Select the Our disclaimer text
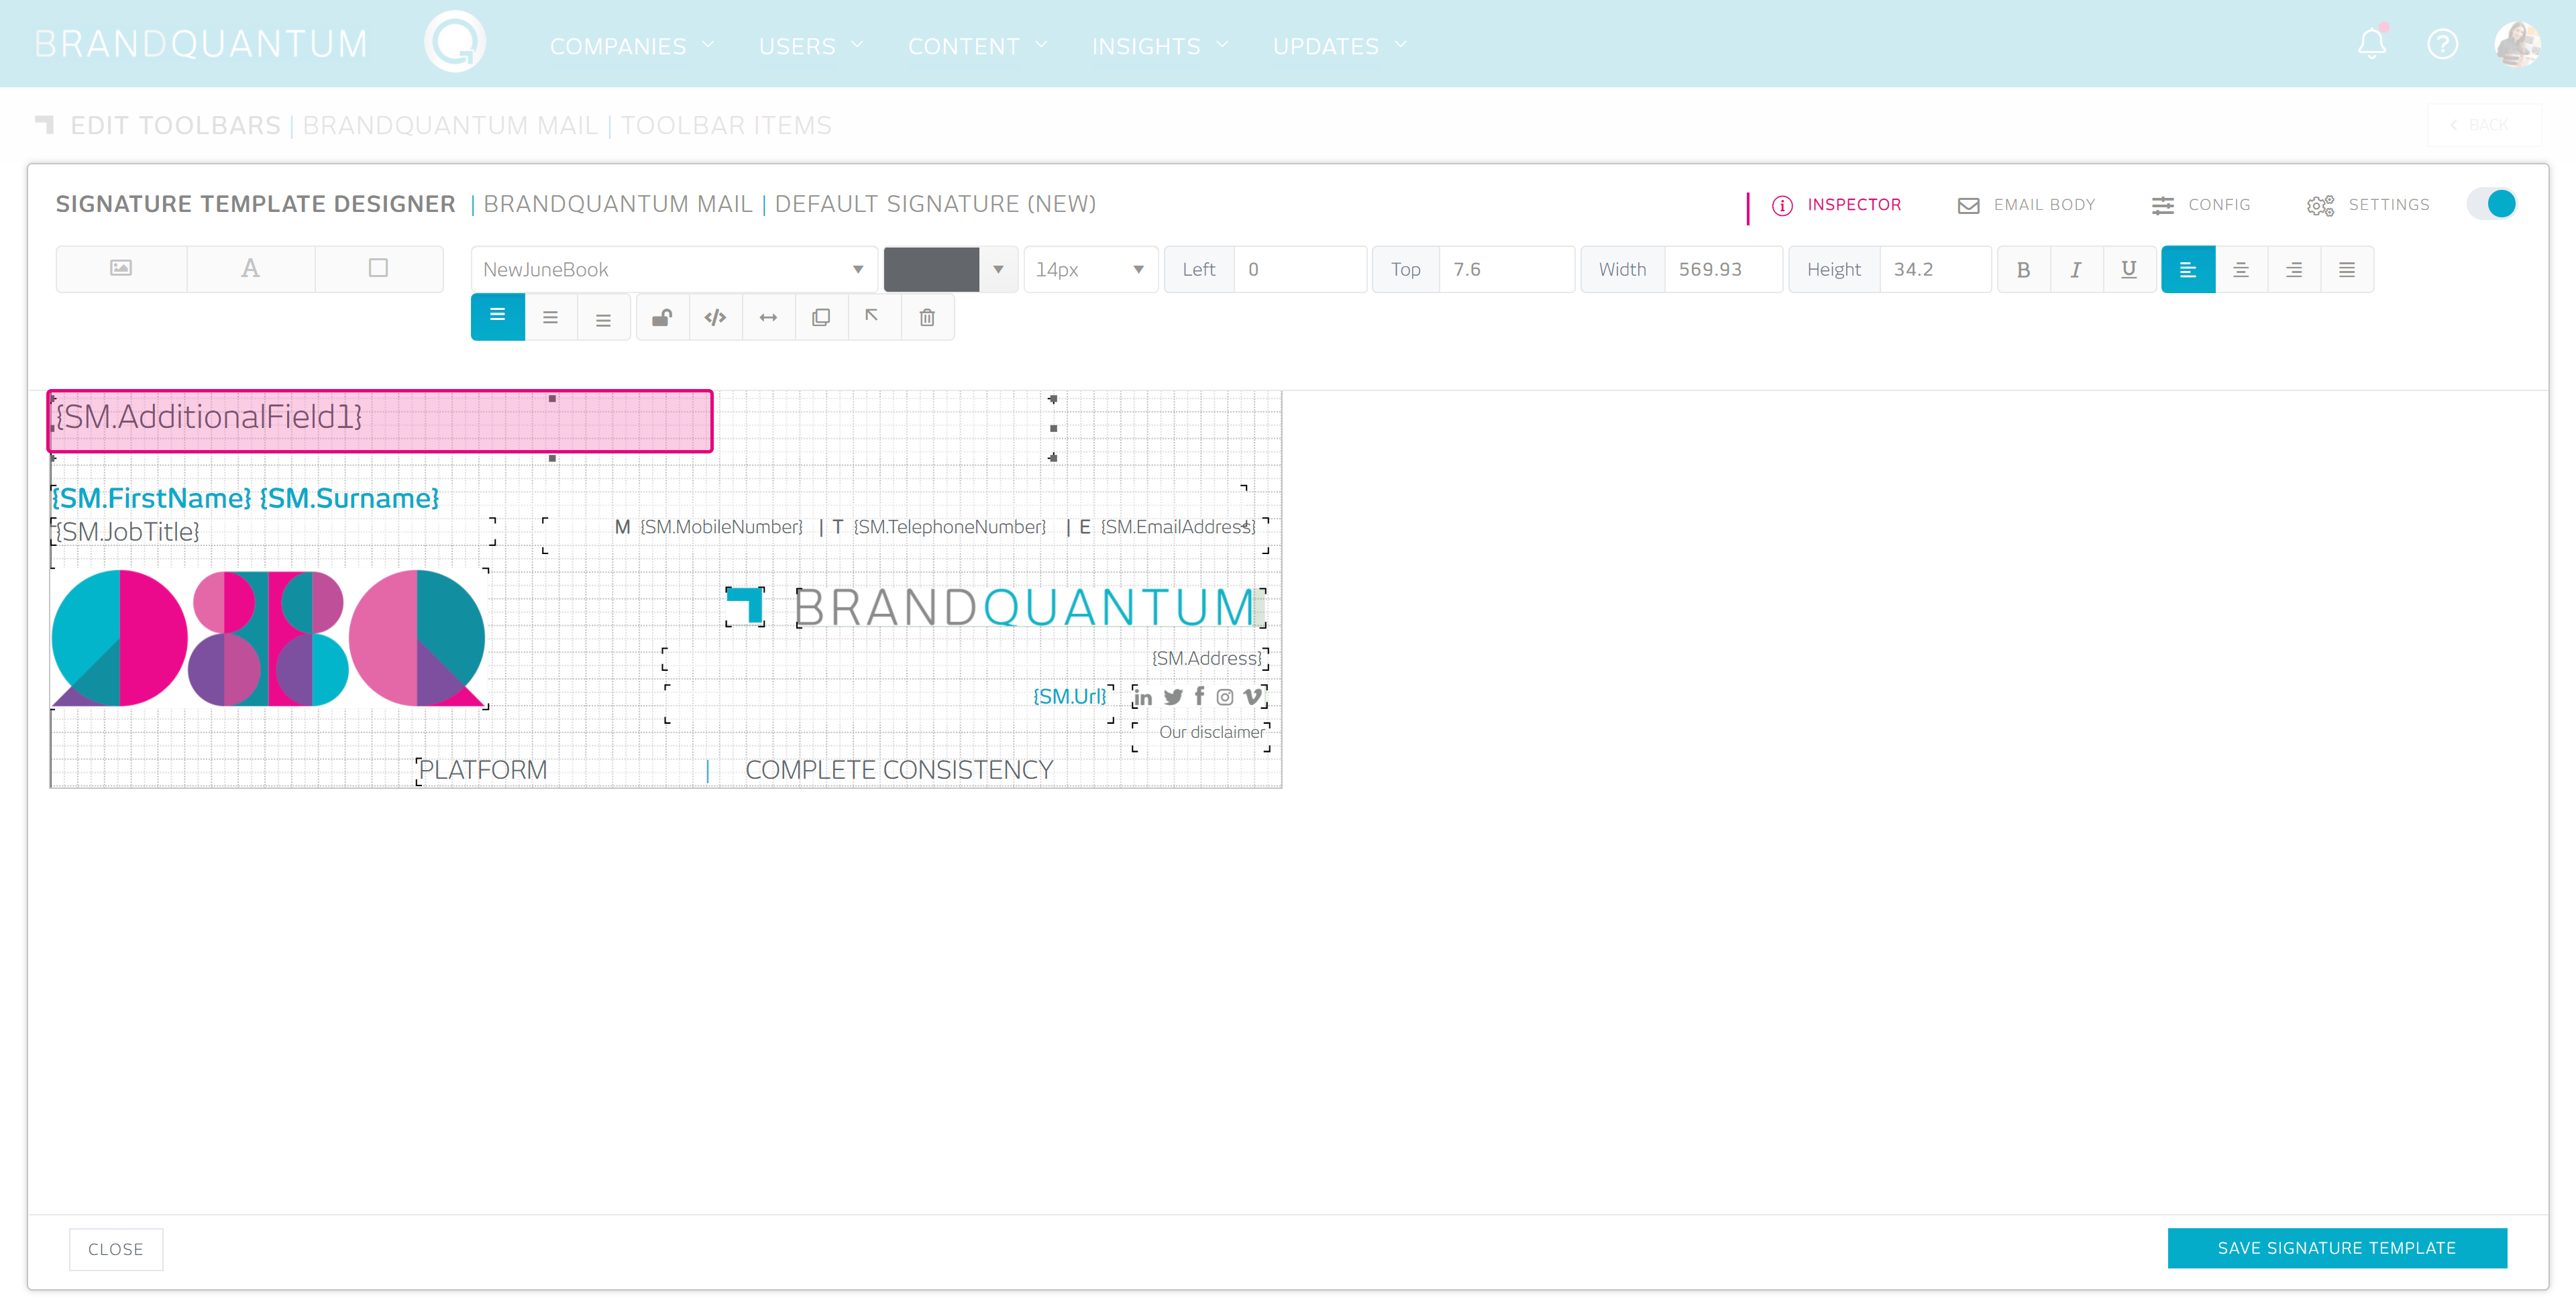Screen dimensions: 2576x1304 click(1211, 732)
